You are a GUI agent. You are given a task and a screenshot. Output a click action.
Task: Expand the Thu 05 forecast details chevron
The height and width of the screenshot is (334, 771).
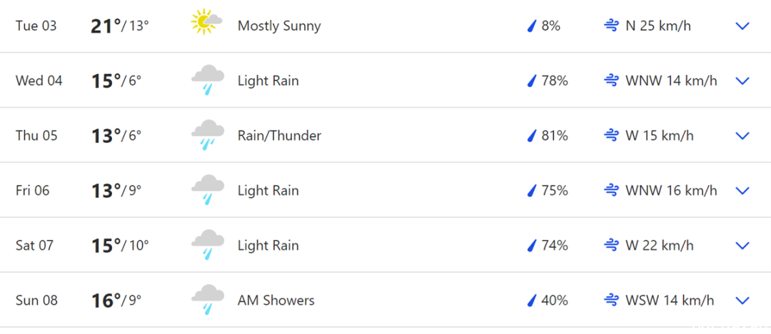click(742, 136)
